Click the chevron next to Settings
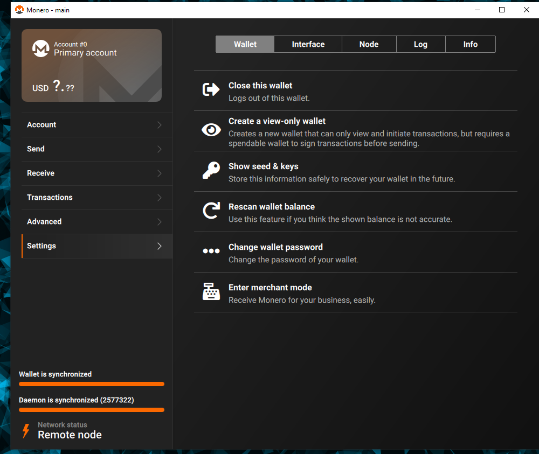 [x=159, y=246]
